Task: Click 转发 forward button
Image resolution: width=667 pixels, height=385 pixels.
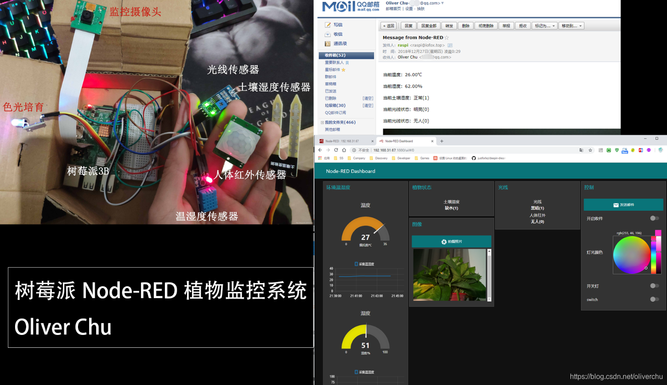Action: pos(449,26)
